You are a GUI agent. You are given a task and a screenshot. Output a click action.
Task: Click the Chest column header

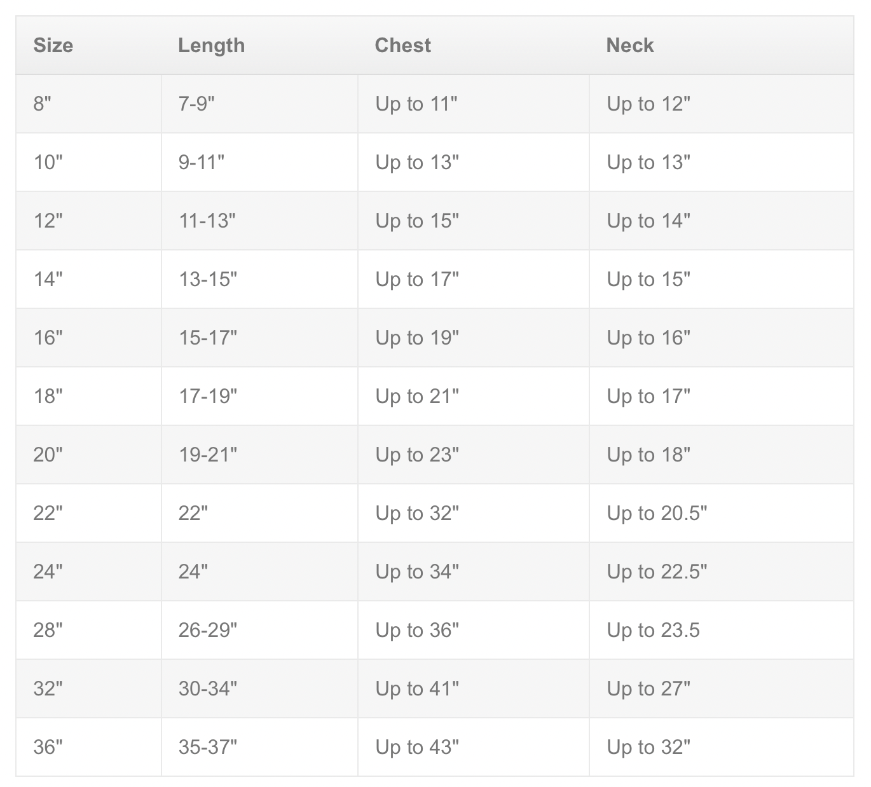tap(474, 45)
